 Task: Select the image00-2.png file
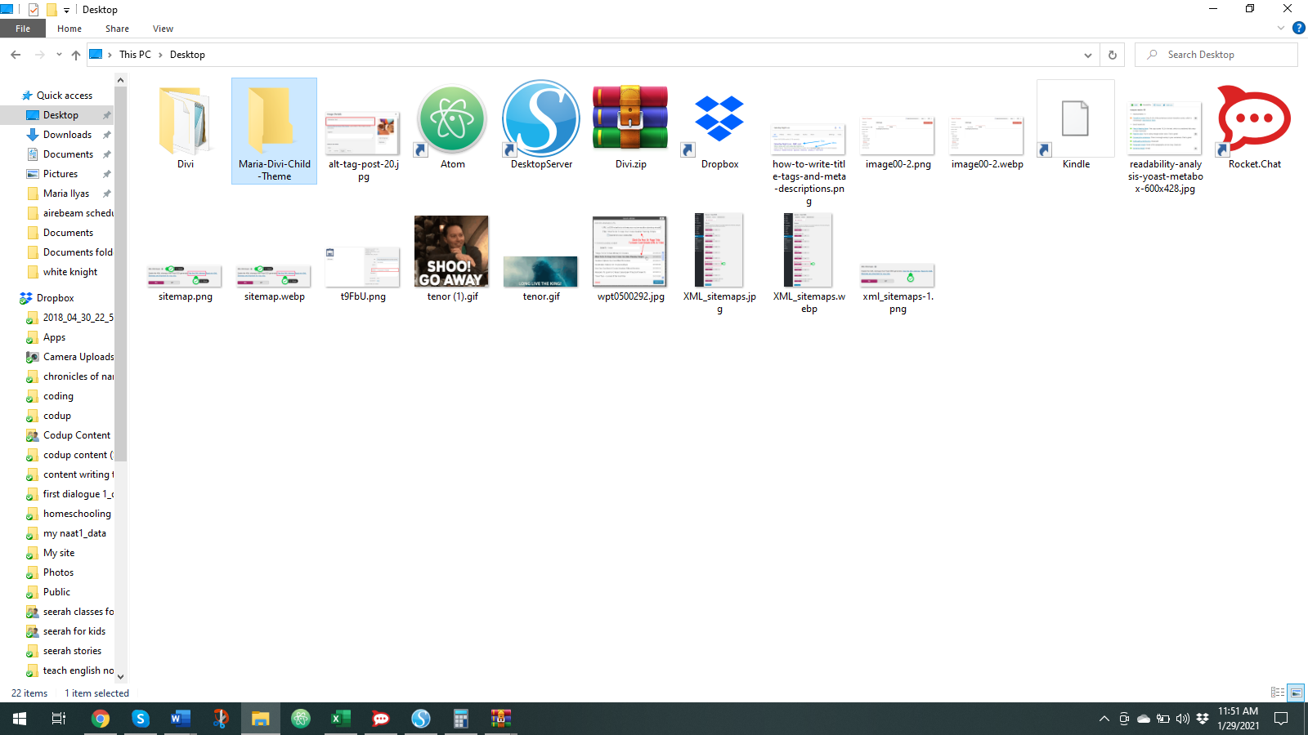pos(898,136)
